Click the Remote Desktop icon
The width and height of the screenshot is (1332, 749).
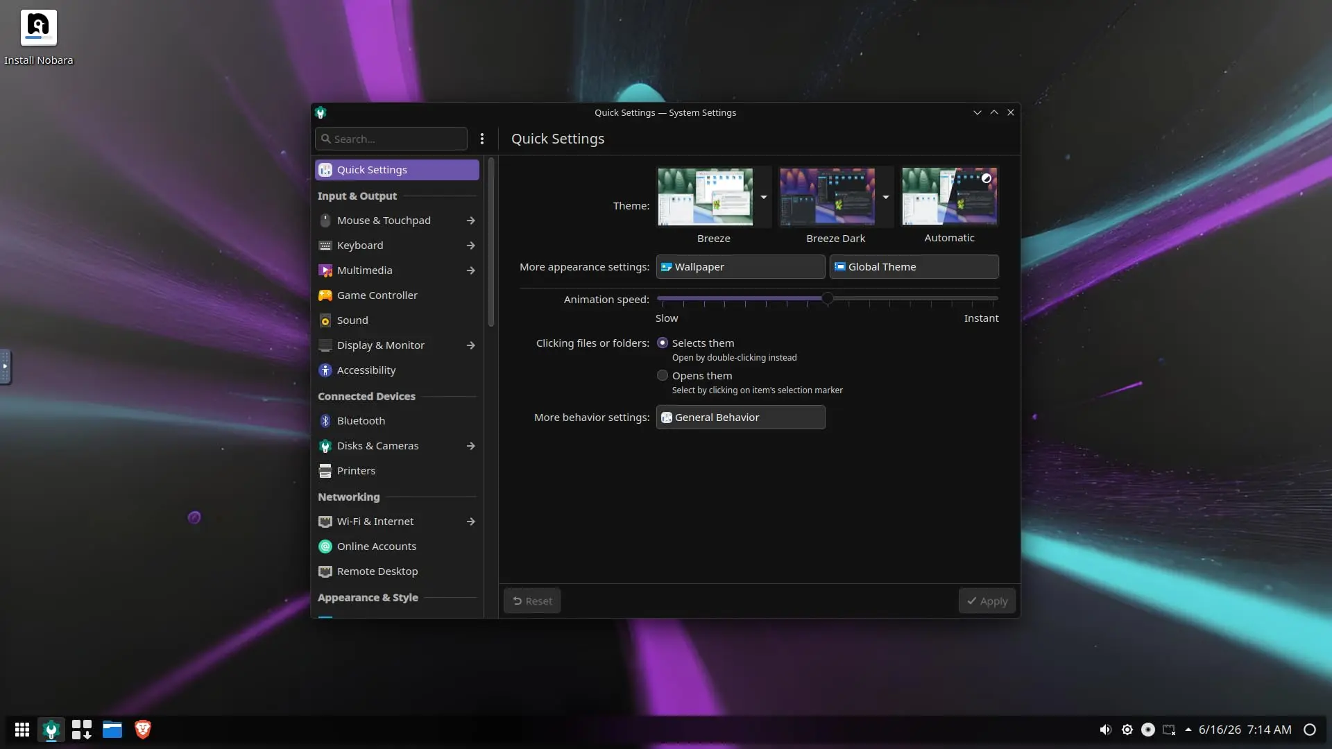(325, 571)
